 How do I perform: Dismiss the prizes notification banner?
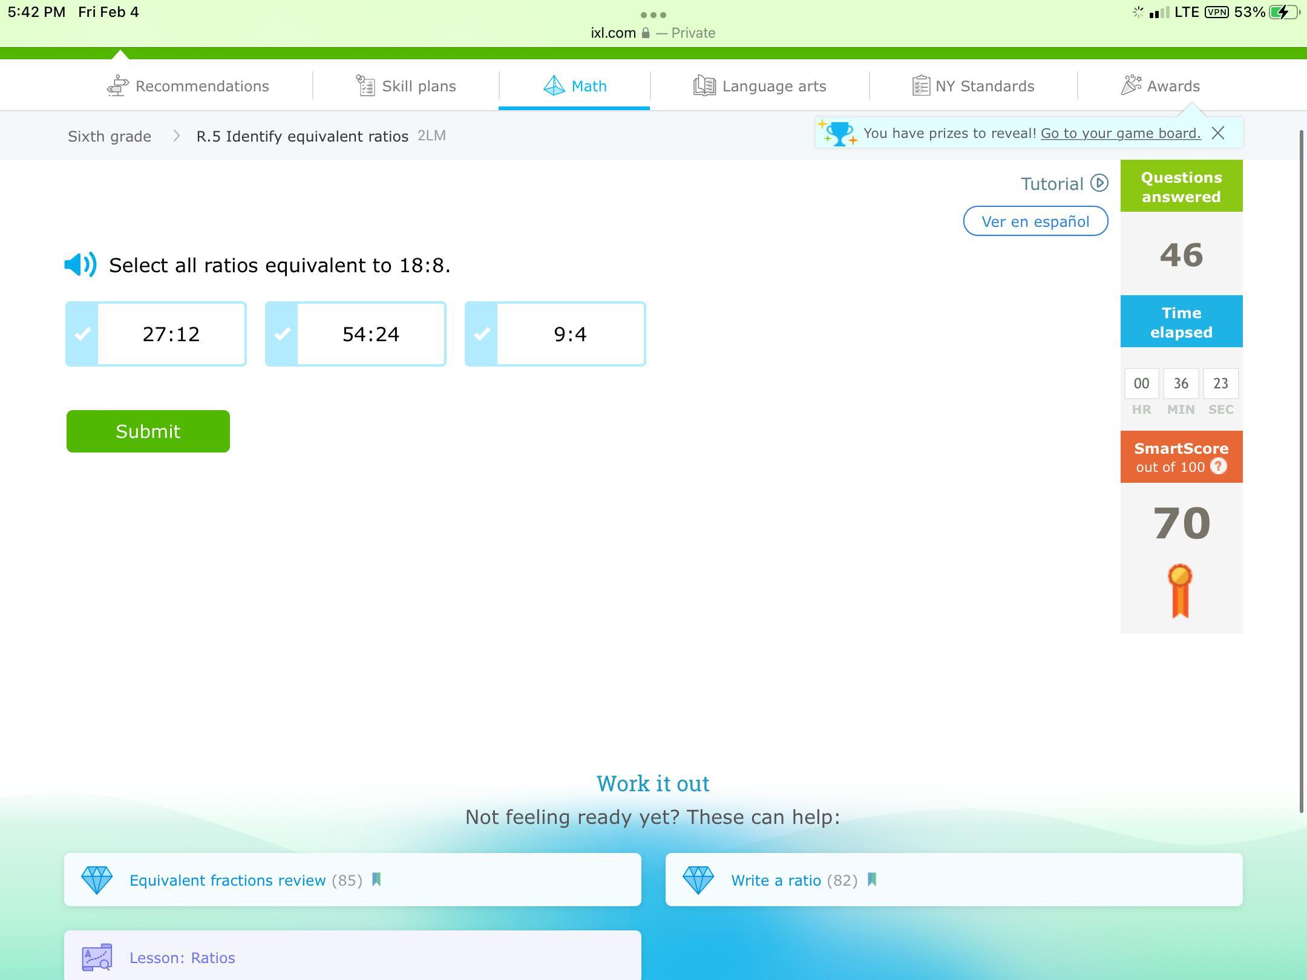click(x=1217, y=133)
